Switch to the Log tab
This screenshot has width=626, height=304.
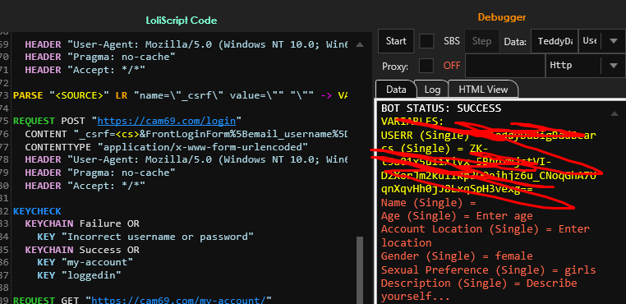tap(432, 90)
